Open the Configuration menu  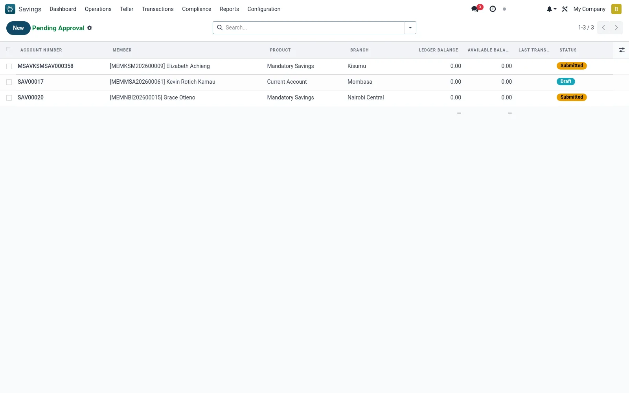coord(264,9)
